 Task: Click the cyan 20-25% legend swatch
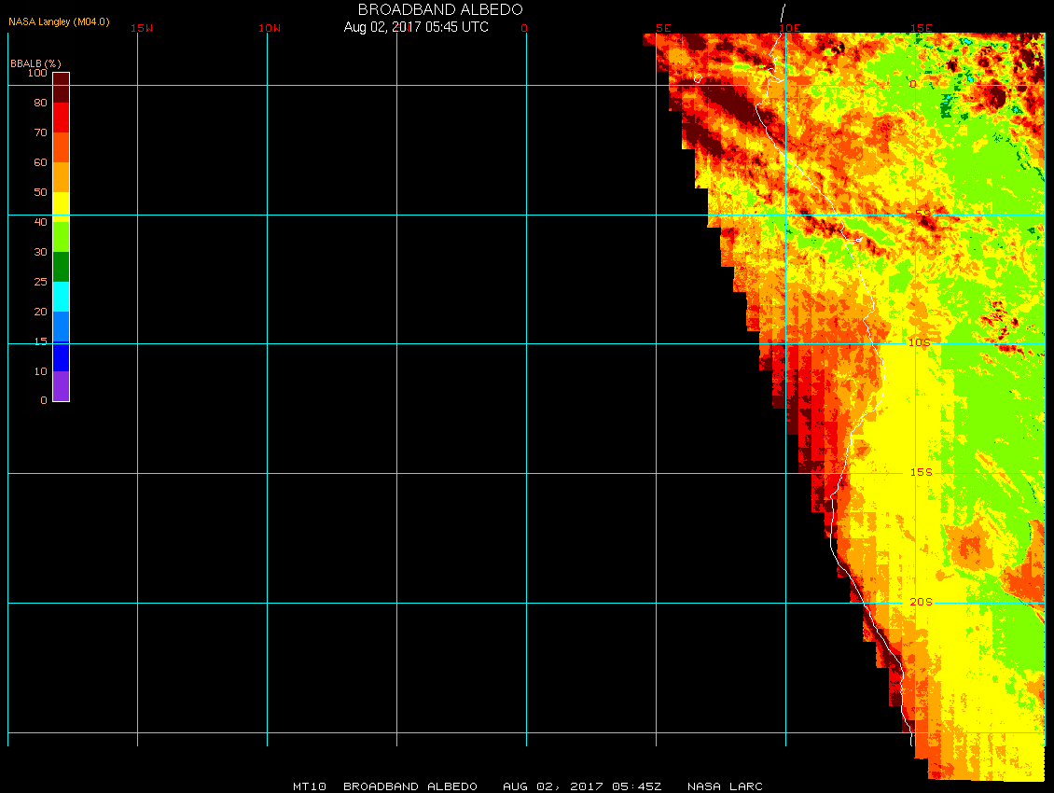coord(62,297)
